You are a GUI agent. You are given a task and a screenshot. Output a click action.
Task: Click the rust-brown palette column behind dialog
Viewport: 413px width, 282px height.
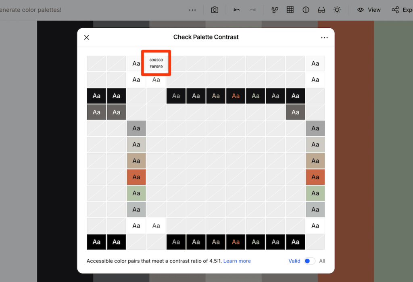[354, 151]
